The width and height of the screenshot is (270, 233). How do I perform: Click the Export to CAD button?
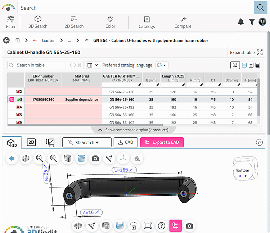point(162,142)
